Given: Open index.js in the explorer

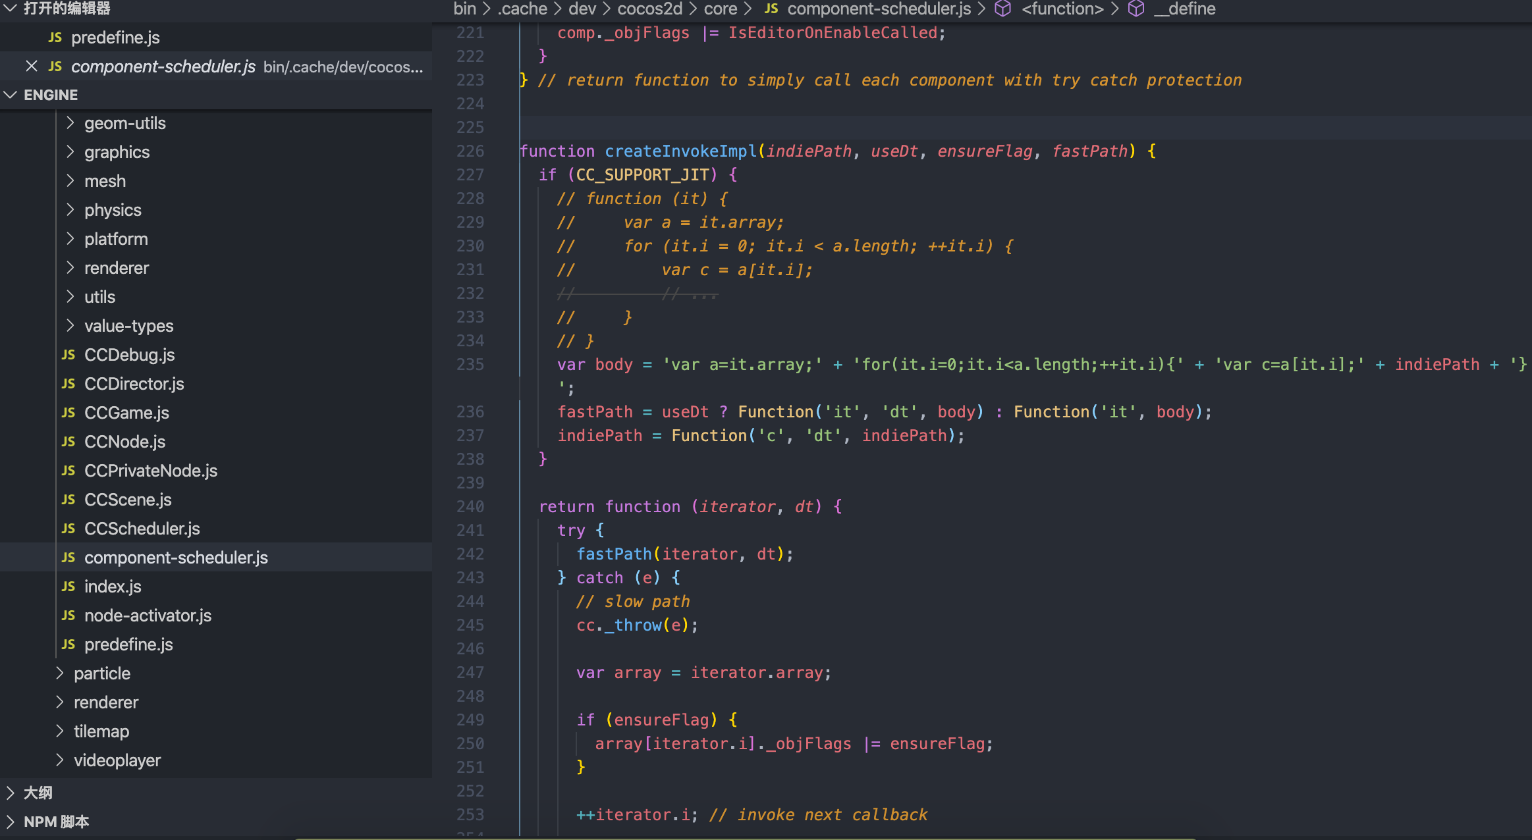Looking at the screenshot, I should (x=113, y=587).
